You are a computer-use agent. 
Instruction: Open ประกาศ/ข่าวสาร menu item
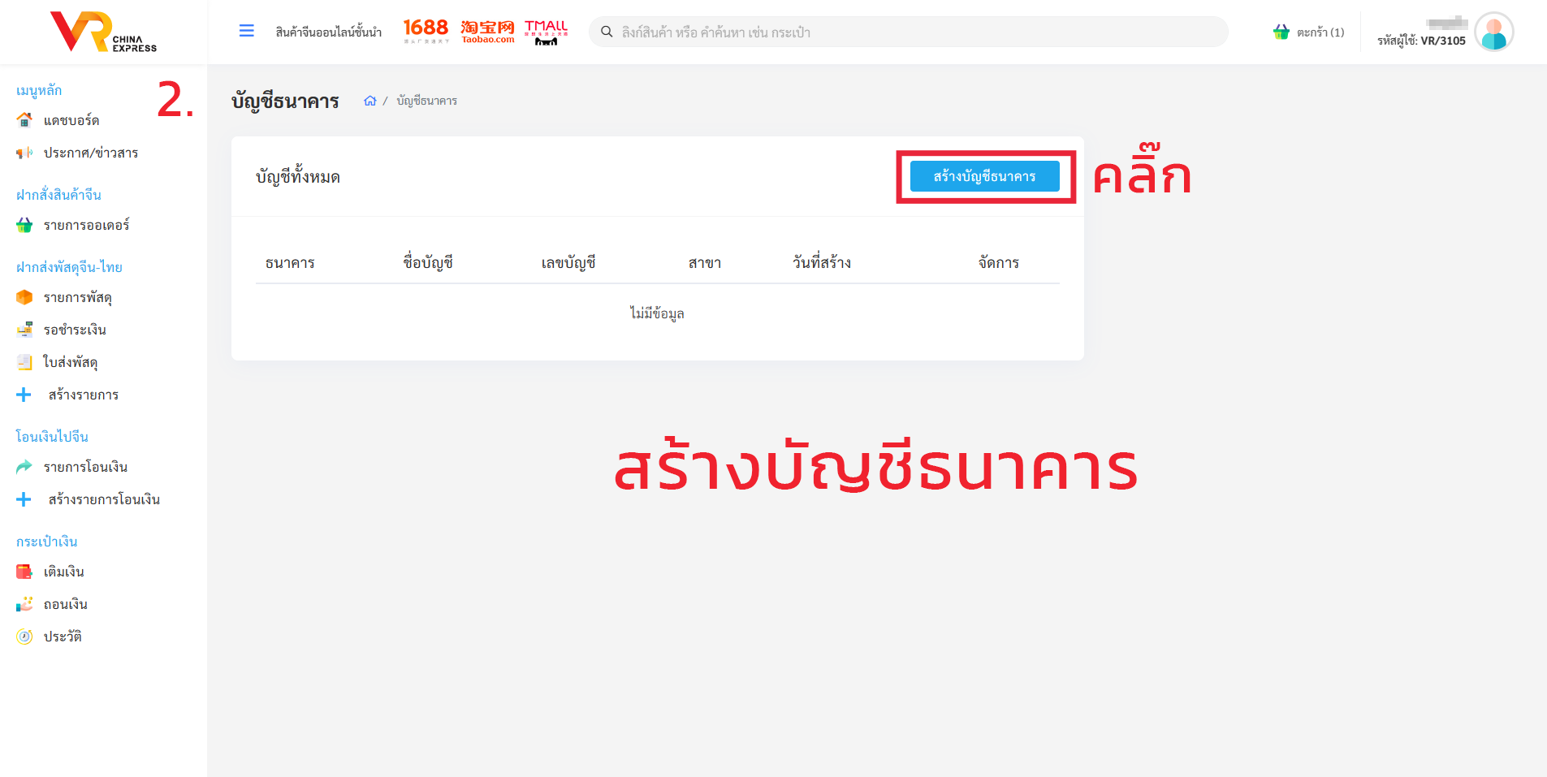[x=90, y=153]
